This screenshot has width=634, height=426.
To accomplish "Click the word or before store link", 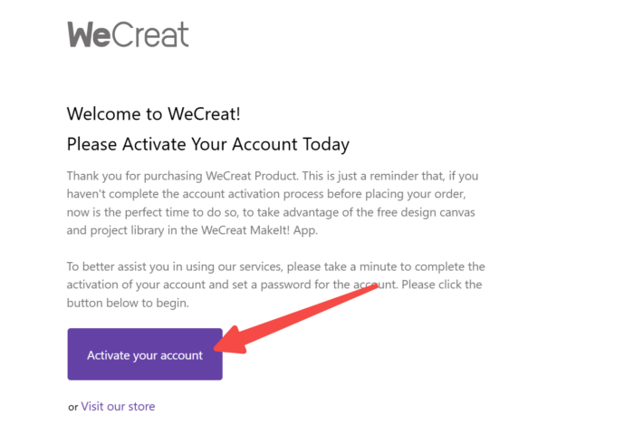I will click(72, 407).
